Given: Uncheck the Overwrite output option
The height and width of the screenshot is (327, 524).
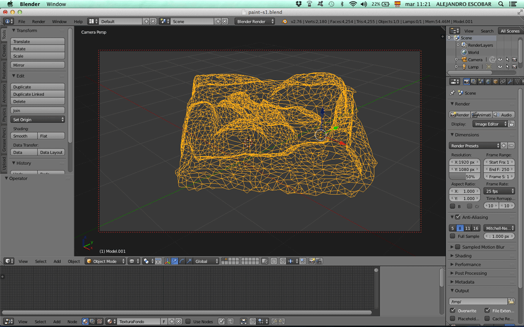Looking at the screenshot, I should 453,310.
